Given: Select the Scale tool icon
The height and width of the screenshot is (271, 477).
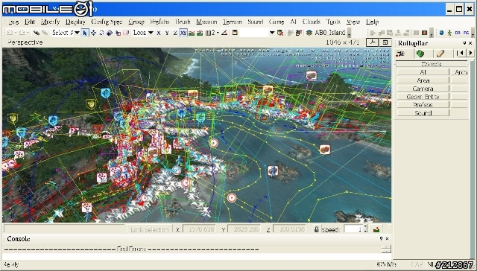Looking at the screenshot, I should [x=110, y=33].
